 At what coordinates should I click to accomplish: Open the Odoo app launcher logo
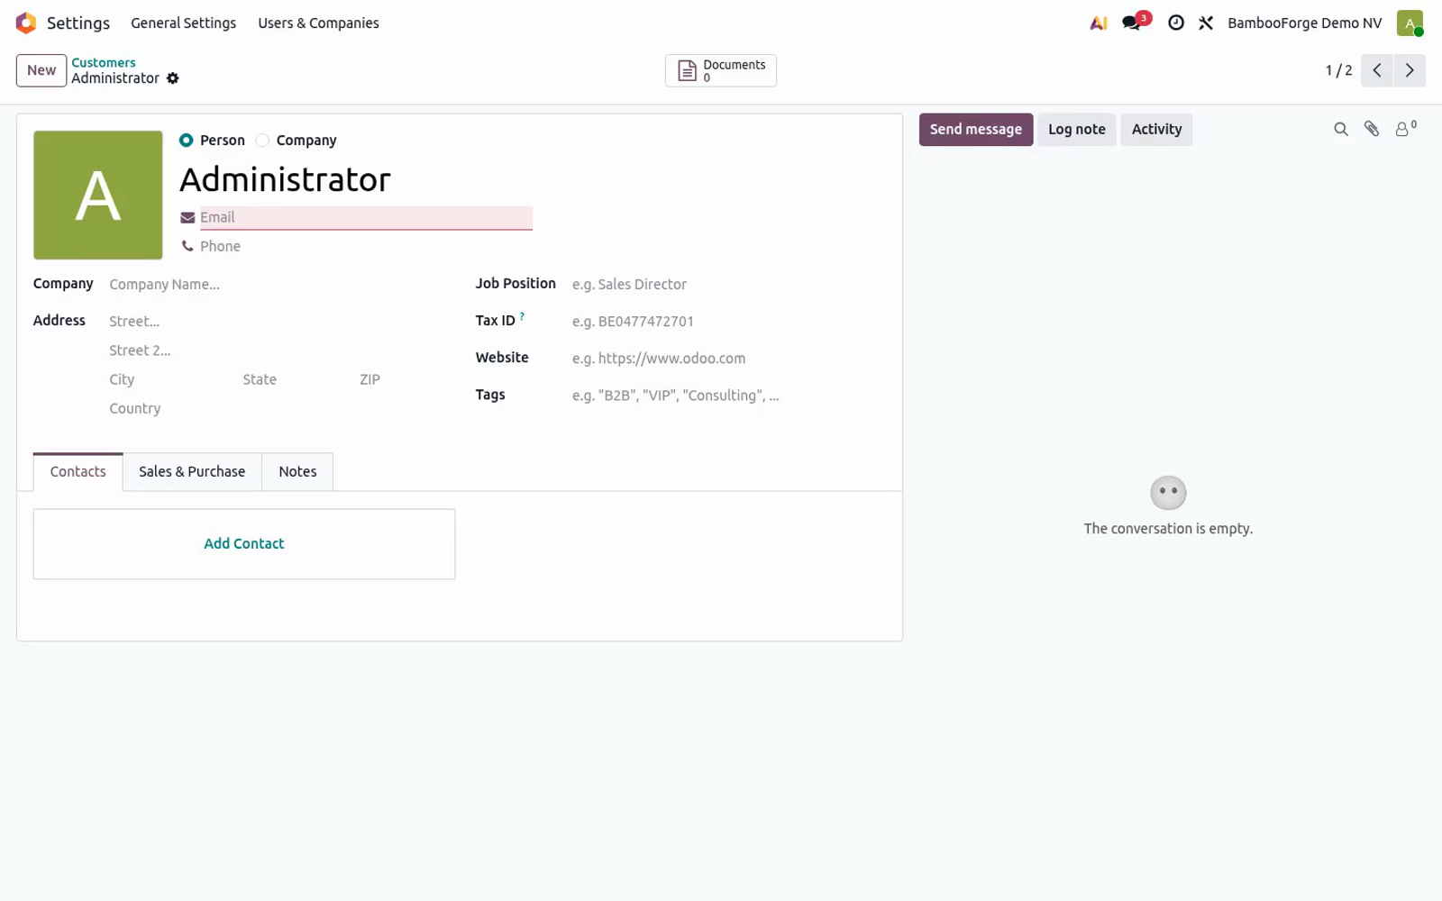point(26,23)
